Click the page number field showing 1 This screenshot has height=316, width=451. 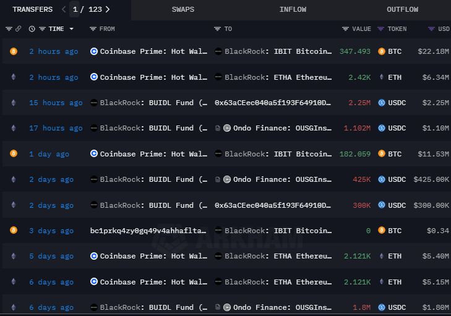(x=75, y=9)
